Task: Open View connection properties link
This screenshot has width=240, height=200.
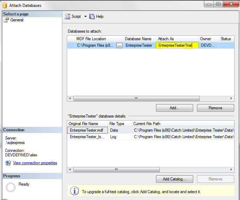Action: point(35,163)
